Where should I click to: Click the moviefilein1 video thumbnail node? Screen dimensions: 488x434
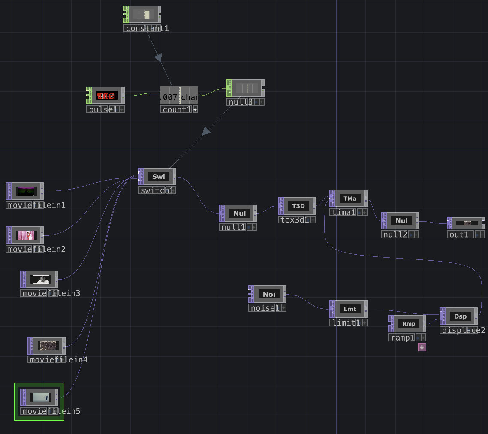click(x=26, y=191)
